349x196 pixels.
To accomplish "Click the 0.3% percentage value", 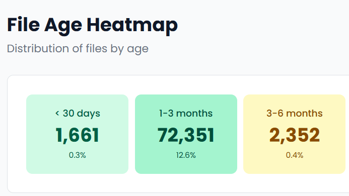I will [x=77, y=155].
